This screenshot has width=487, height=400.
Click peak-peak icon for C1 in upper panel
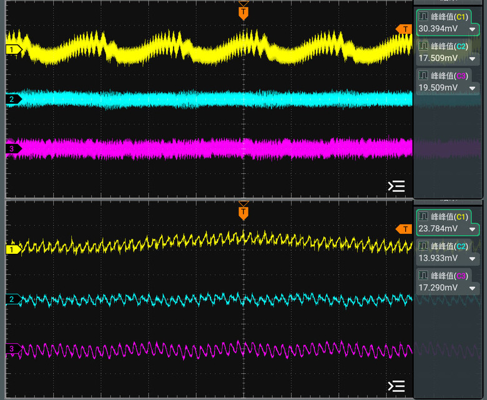coord(423,16)
